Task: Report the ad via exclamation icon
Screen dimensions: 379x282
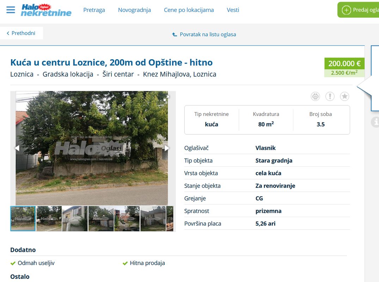Action: click(x=330, y=97)
